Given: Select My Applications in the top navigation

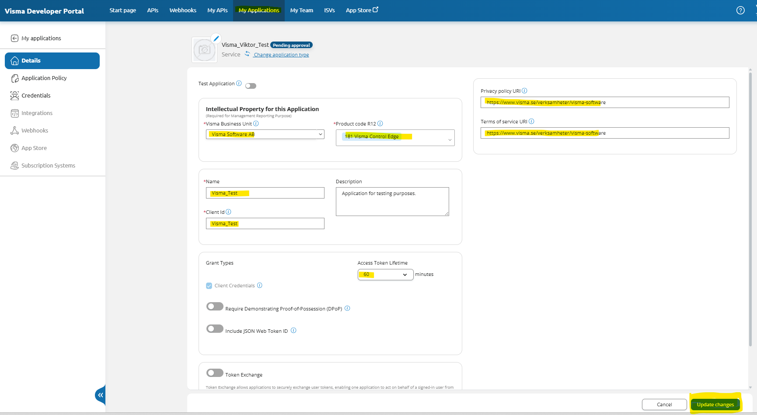Looking at the screenshot, I should coord(259,10).
